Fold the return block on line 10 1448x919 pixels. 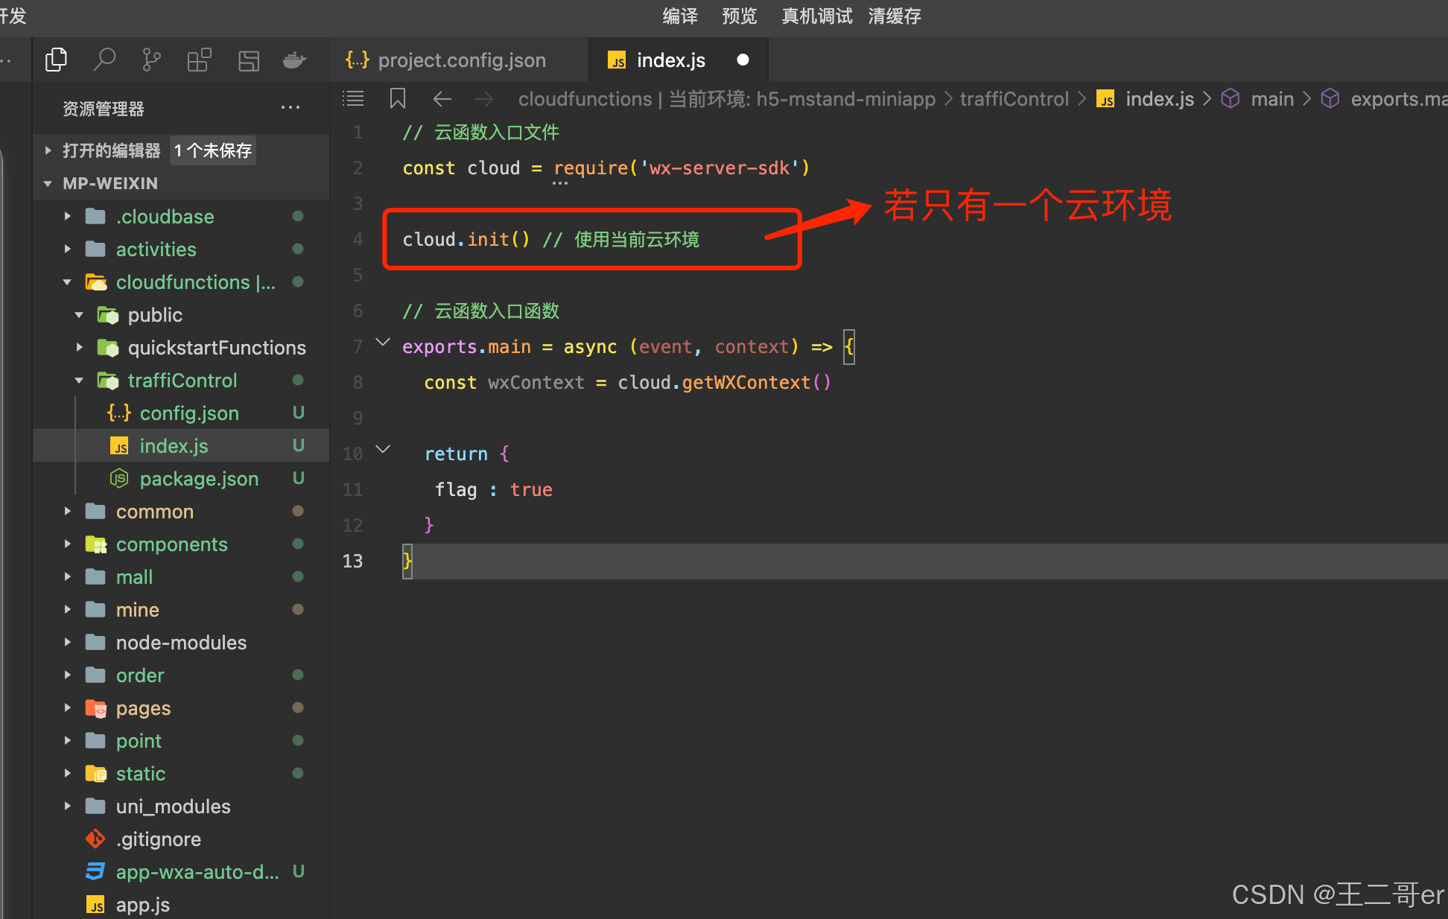(383, 450)
